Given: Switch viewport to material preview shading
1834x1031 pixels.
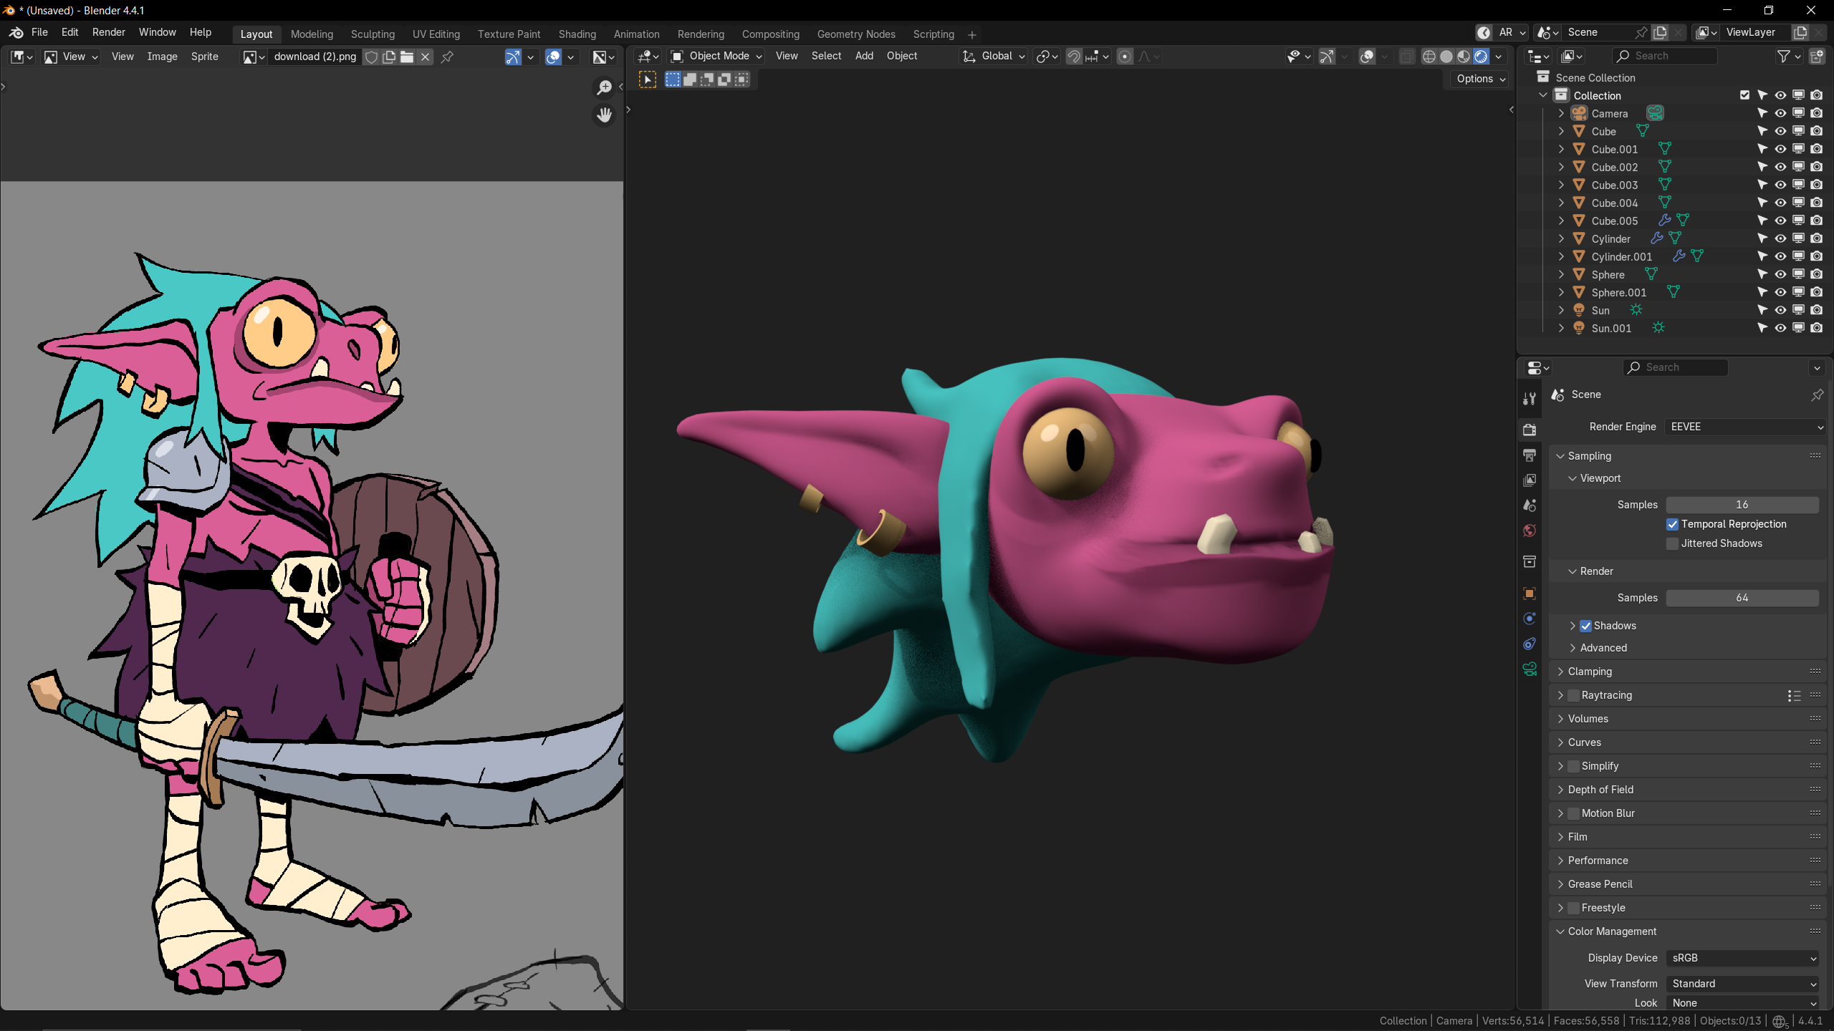Looking at the screenshot, I should coord(1464,57).
